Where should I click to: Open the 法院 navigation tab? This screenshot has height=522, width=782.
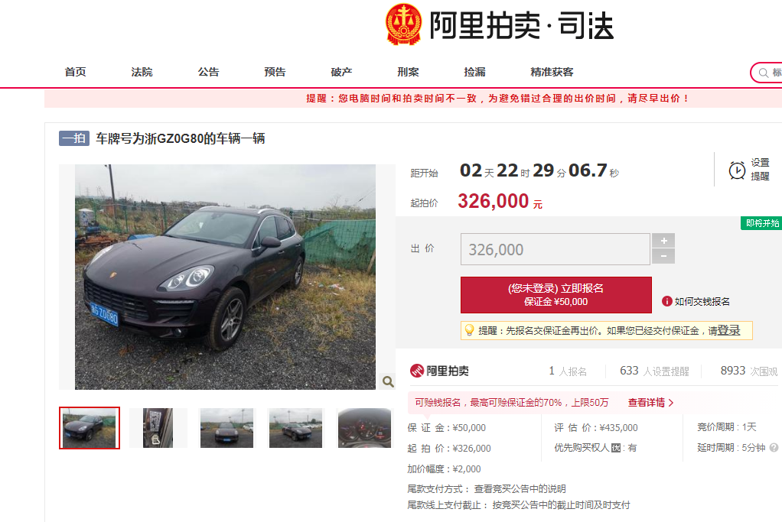pos(142,72)
